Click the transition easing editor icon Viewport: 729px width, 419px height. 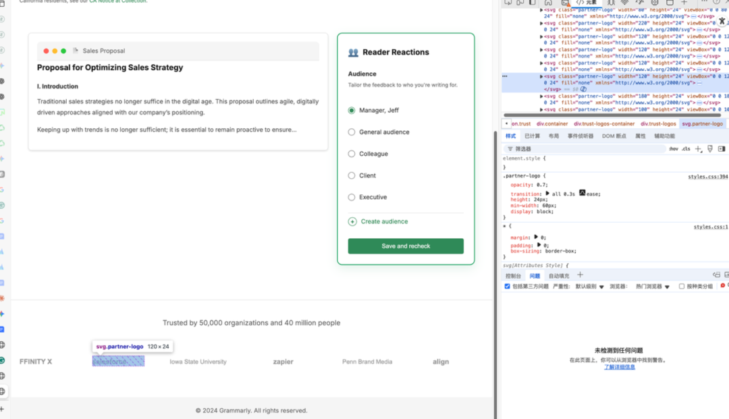pyautogui.click(x=582, y=193)
